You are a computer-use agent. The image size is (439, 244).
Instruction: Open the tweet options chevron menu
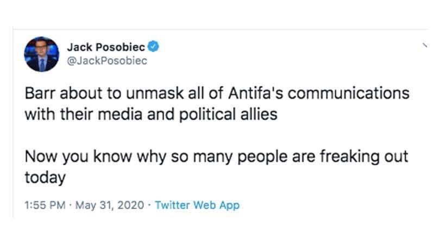(x=424, y=45)
